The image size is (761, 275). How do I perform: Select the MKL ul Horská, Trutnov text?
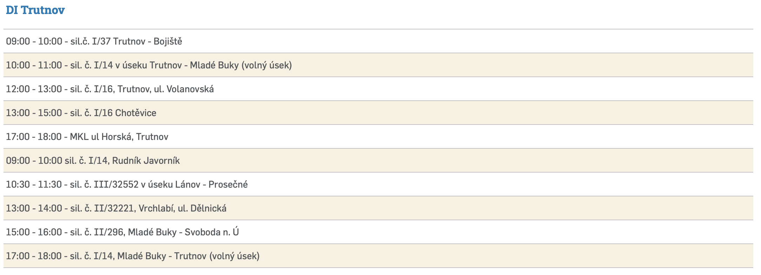pos(119,137)
